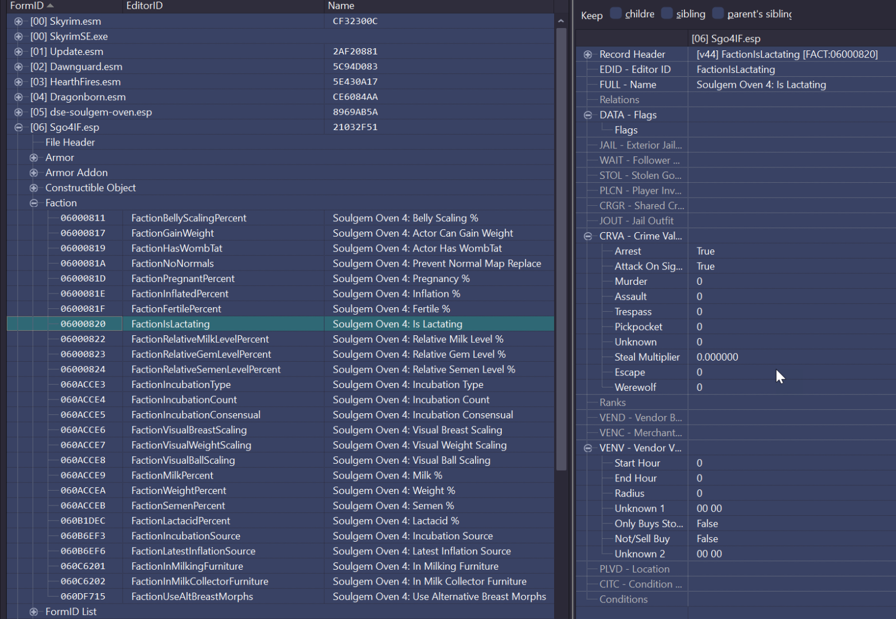Expand the [00] SkyrimSE.exe node
The height and width of the screenshot is (619, 896).
[x=18, y=36]
